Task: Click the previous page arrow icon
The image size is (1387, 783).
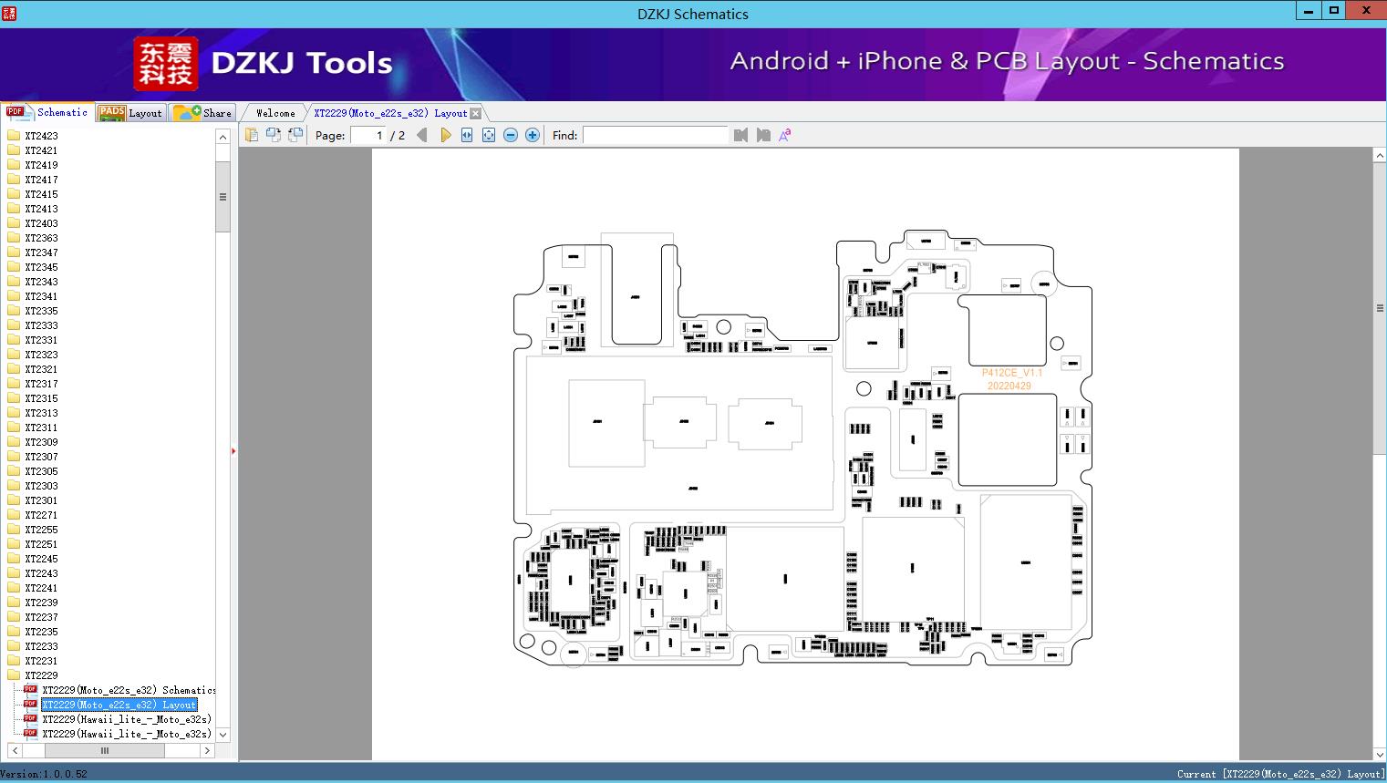Action: 421,135
